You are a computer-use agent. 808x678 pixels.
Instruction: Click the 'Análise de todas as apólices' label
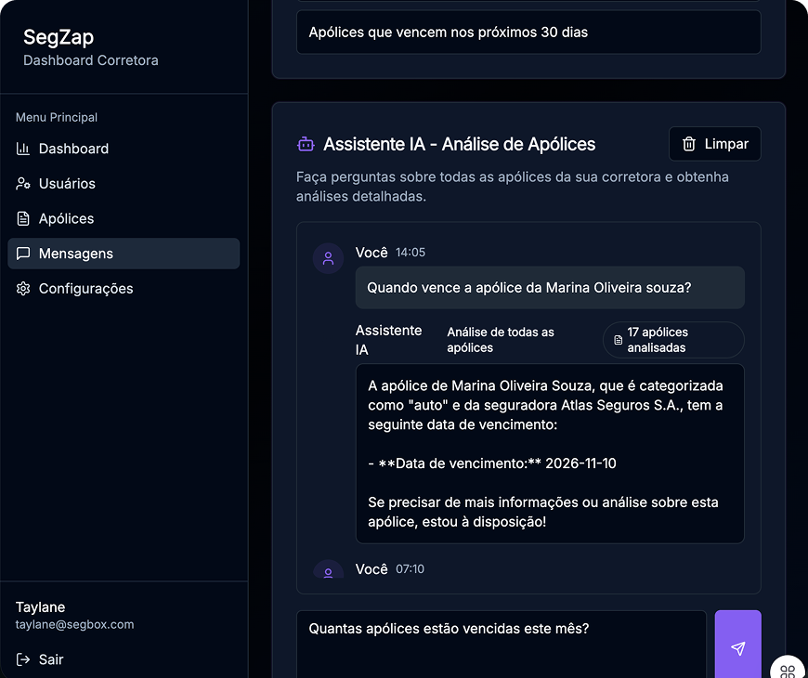(x=501, y=340)
